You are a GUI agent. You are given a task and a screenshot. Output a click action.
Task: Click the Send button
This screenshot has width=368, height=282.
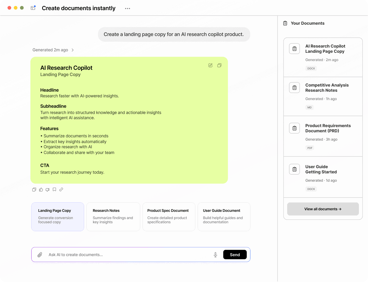point(235,255)
